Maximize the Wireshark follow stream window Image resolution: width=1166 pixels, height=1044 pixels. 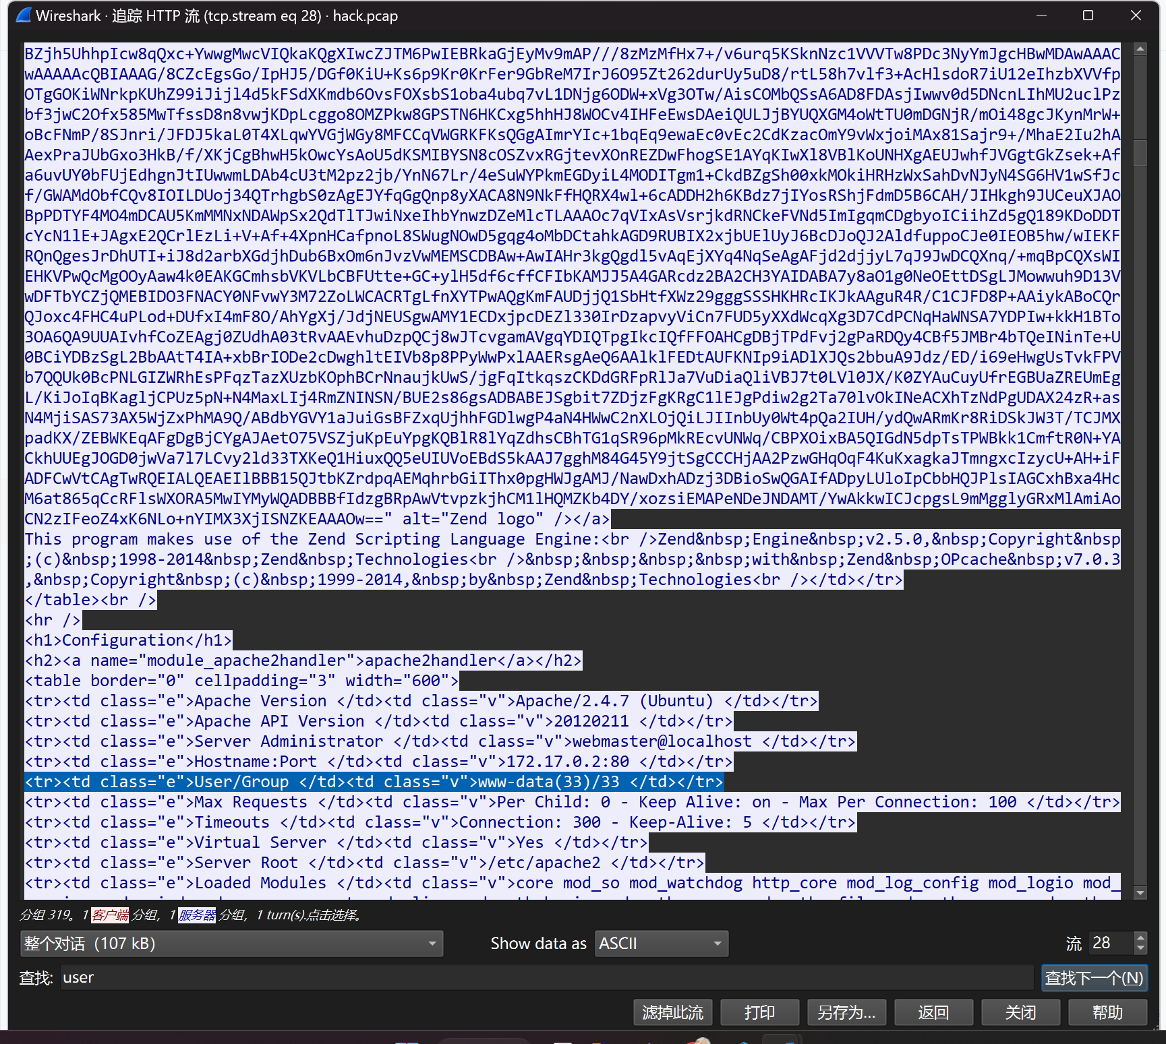pos(1088,16)
